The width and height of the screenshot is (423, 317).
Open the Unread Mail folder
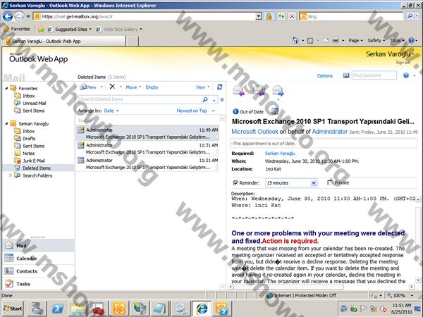click(35, 103)
